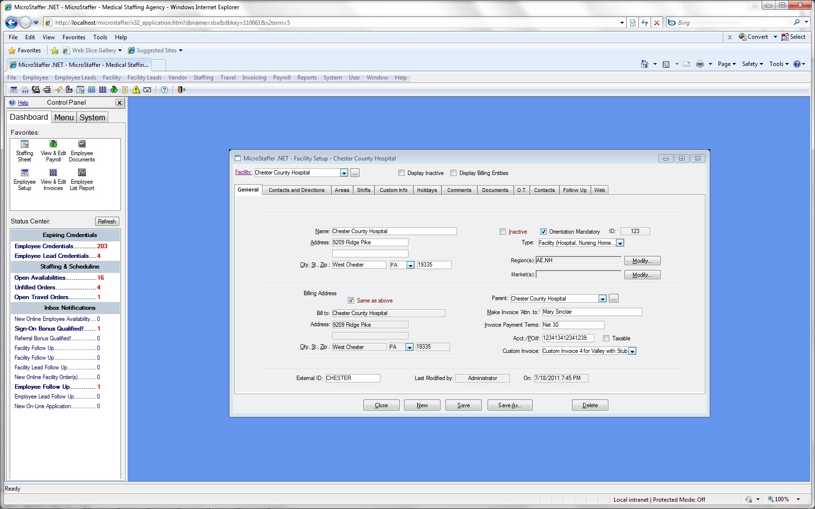Click the envelope icon in the toolbar

click(147, 90)
